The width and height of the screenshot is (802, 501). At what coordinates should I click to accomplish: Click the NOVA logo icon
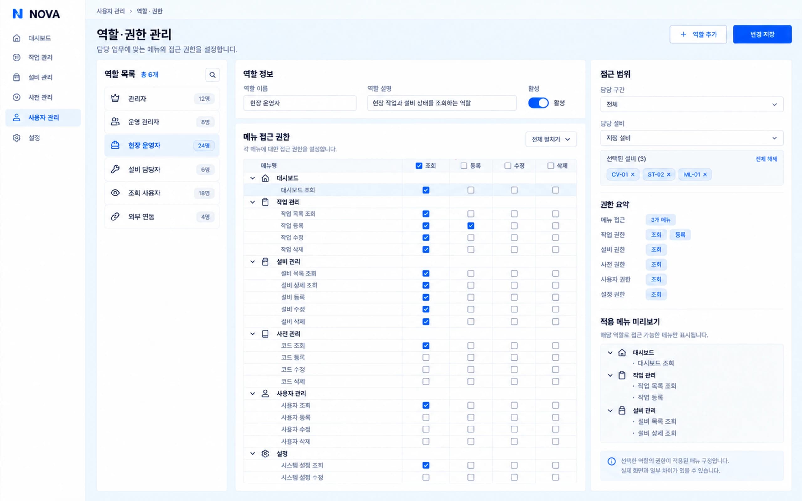pos(17,14)
